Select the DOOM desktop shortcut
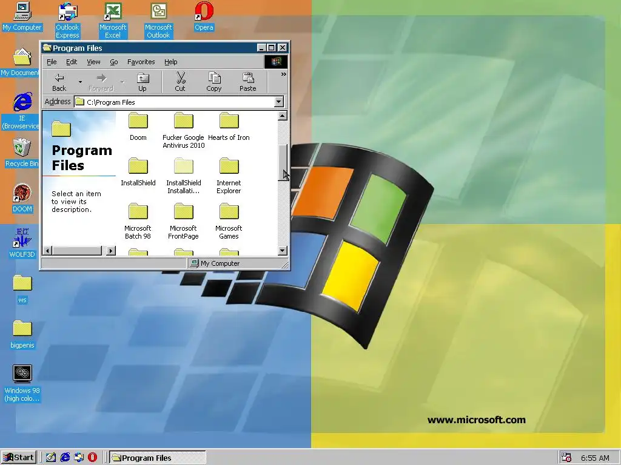Screen dimensions: 621x465 (x=22, y=198)
